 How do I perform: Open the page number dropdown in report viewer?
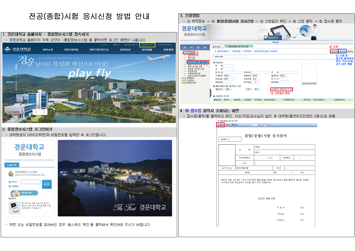pos(258,125)
